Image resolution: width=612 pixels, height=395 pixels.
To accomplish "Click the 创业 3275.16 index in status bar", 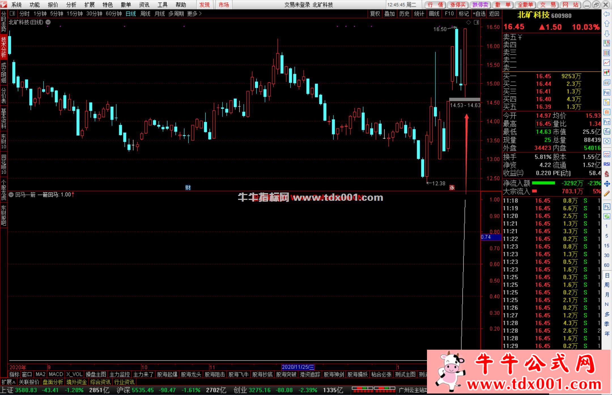I will 252,390.
